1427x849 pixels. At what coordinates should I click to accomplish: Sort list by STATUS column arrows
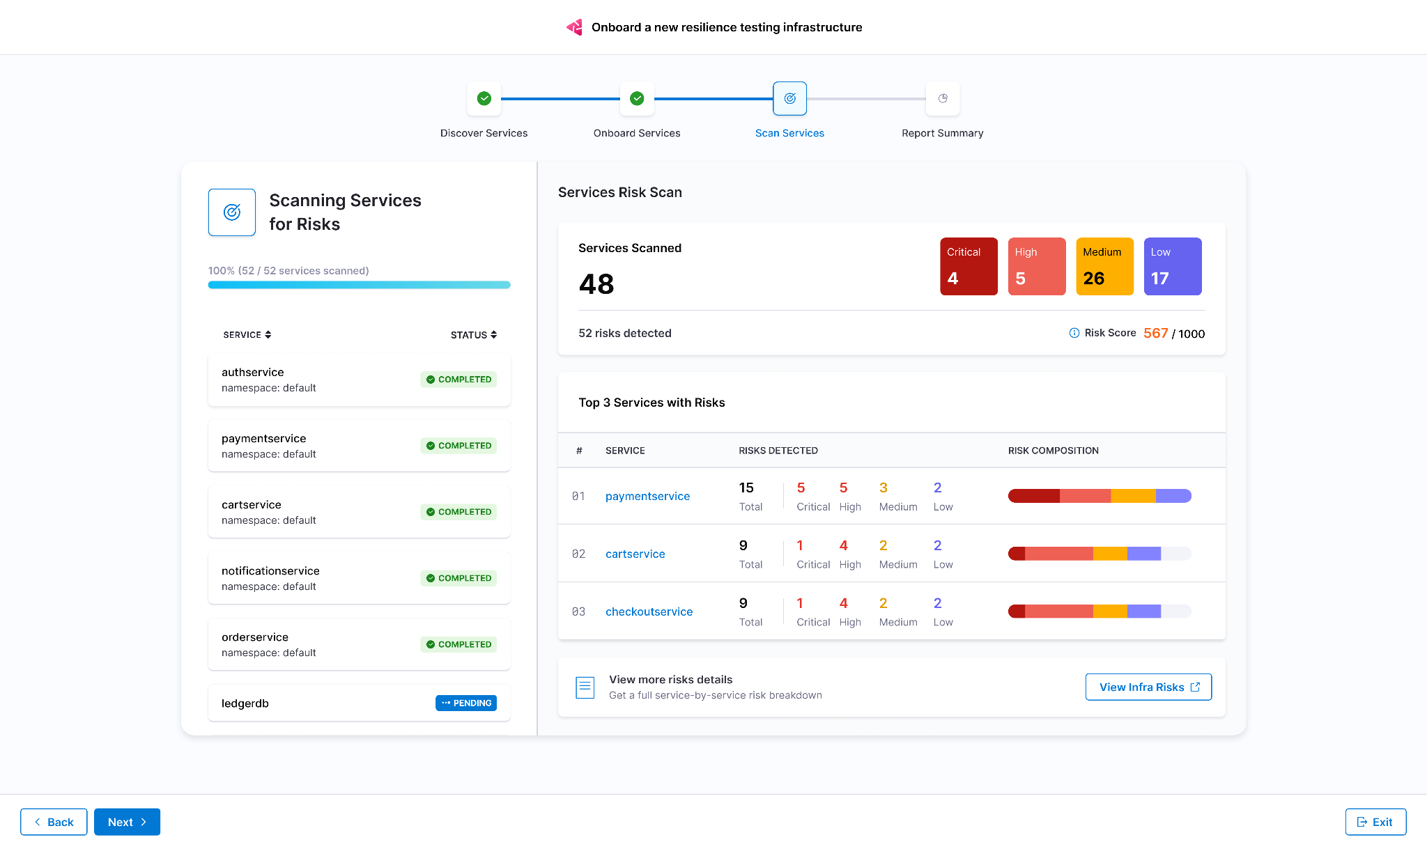[494, 335]
